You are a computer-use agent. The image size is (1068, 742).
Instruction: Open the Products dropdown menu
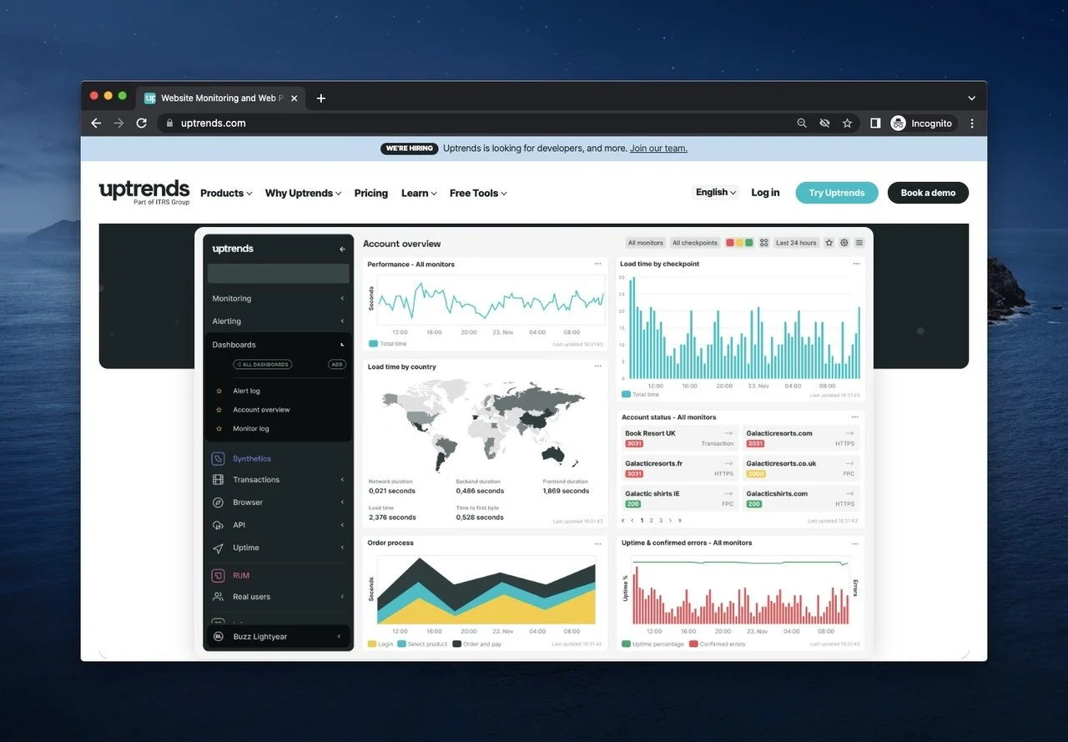[x=226, y=193]
